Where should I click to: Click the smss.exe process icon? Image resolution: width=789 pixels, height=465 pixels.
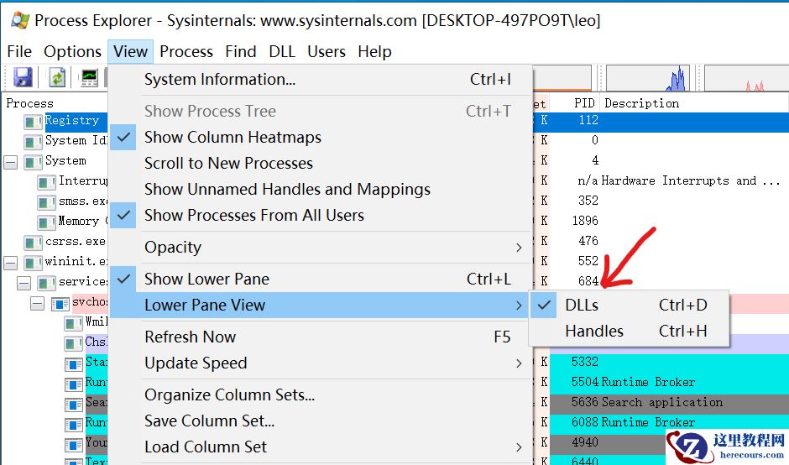click(x=47, y=201)
